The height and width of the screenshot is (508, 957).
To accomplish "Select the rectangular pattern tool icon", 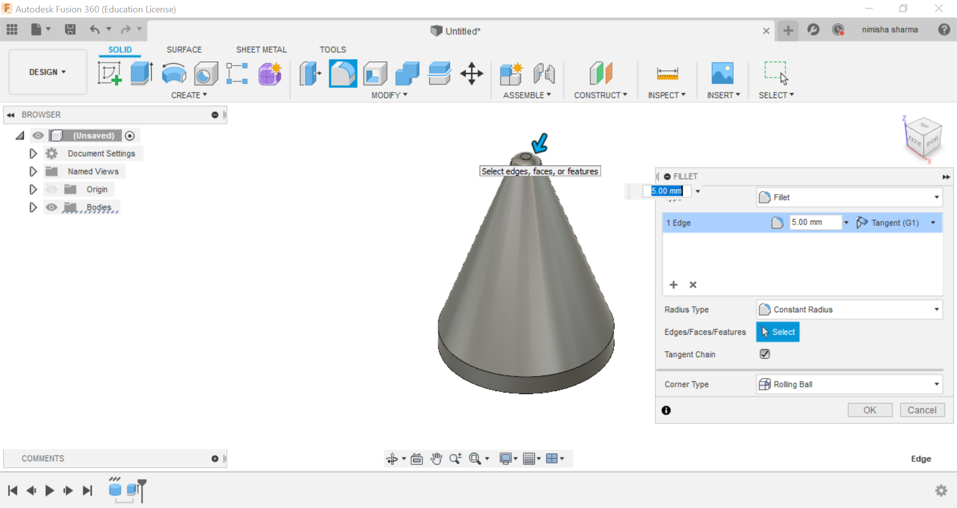I will (x=237, y=73).
